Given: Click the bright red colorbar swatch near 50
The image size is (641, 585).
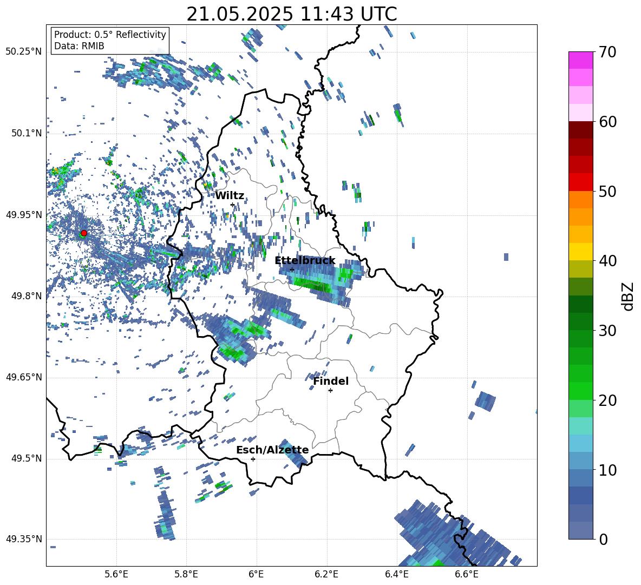Looking at the screenshot, I should [x=580, y=182].
